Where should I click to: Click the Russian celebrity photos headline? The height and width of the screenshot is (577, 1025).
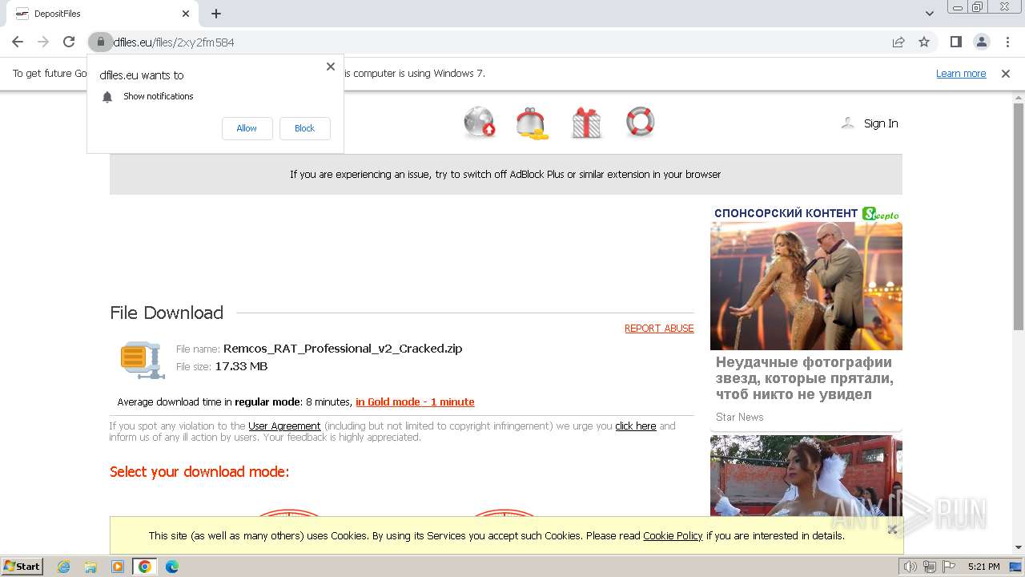[x=805, y=378]
